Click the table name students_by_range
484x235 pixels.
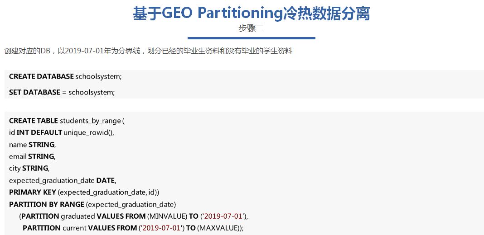(x=90, y=121)
